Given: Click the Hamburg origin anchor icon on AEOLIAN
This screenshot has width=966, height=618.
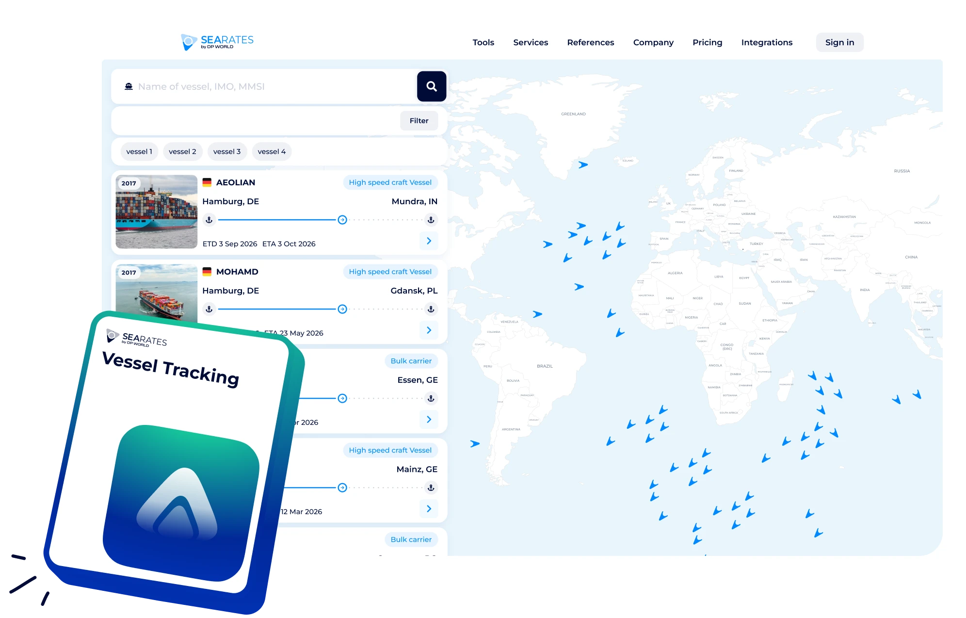Looking at the screenshot, I should [x=209, y=220].
